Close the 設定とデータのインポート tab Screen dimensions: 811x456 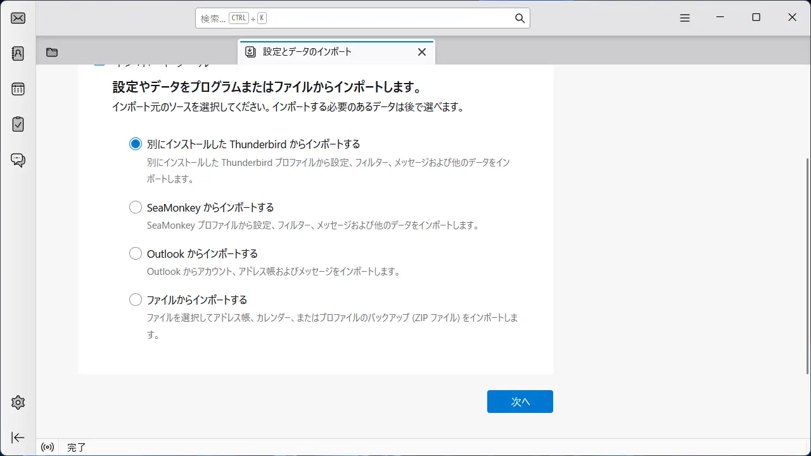pos(422,52)
